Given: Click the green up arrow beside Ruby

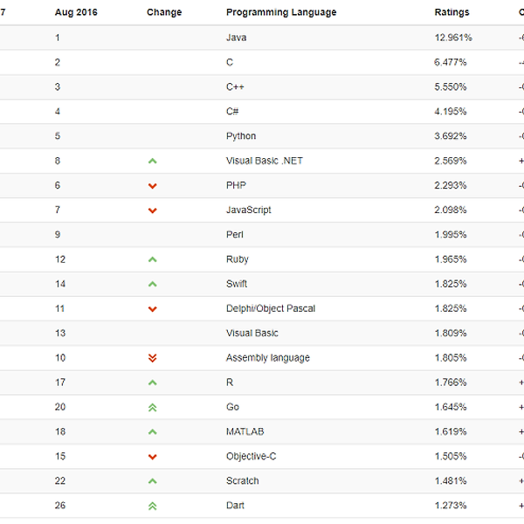Looking at the screenshot, I should click(x=152, y=259).
